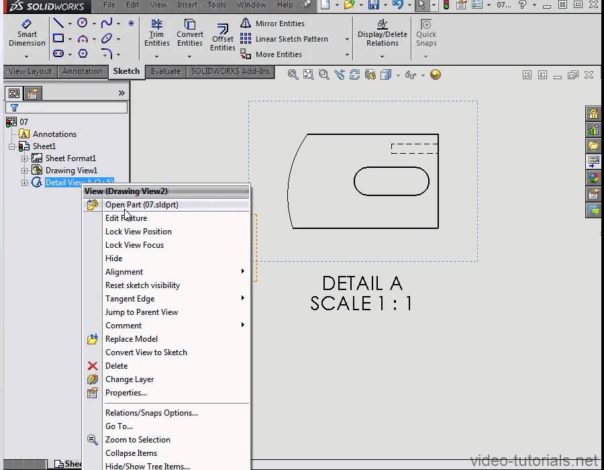Expand the panel with double chevron
The width and height of the screenshot is (604, 470).
coord(121,93)
